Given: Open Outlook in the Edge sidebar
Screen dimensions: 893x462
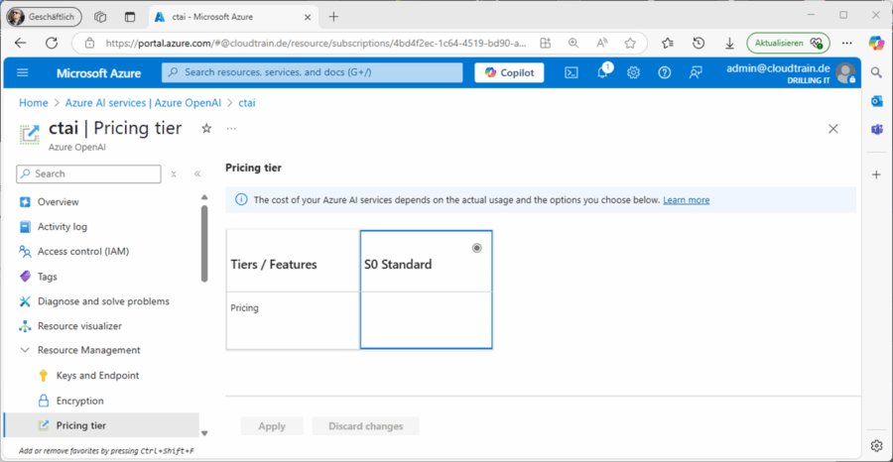Looking at the screenshot, I should tap(876, 101).
